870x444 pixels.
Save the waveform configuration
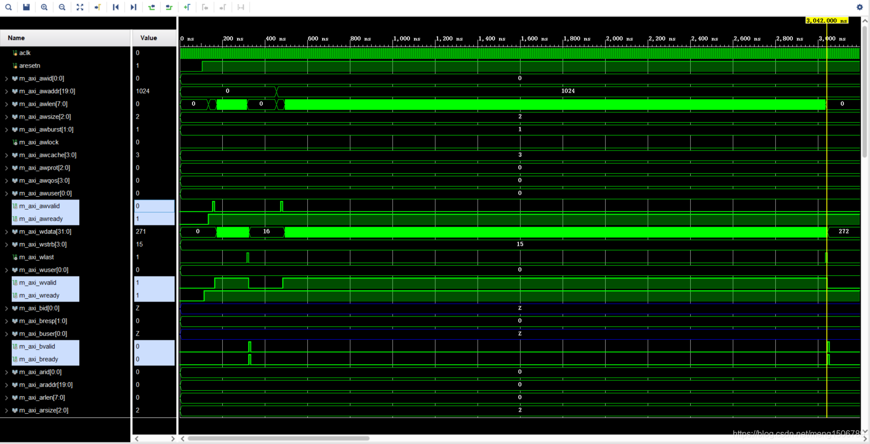[27, 7]
